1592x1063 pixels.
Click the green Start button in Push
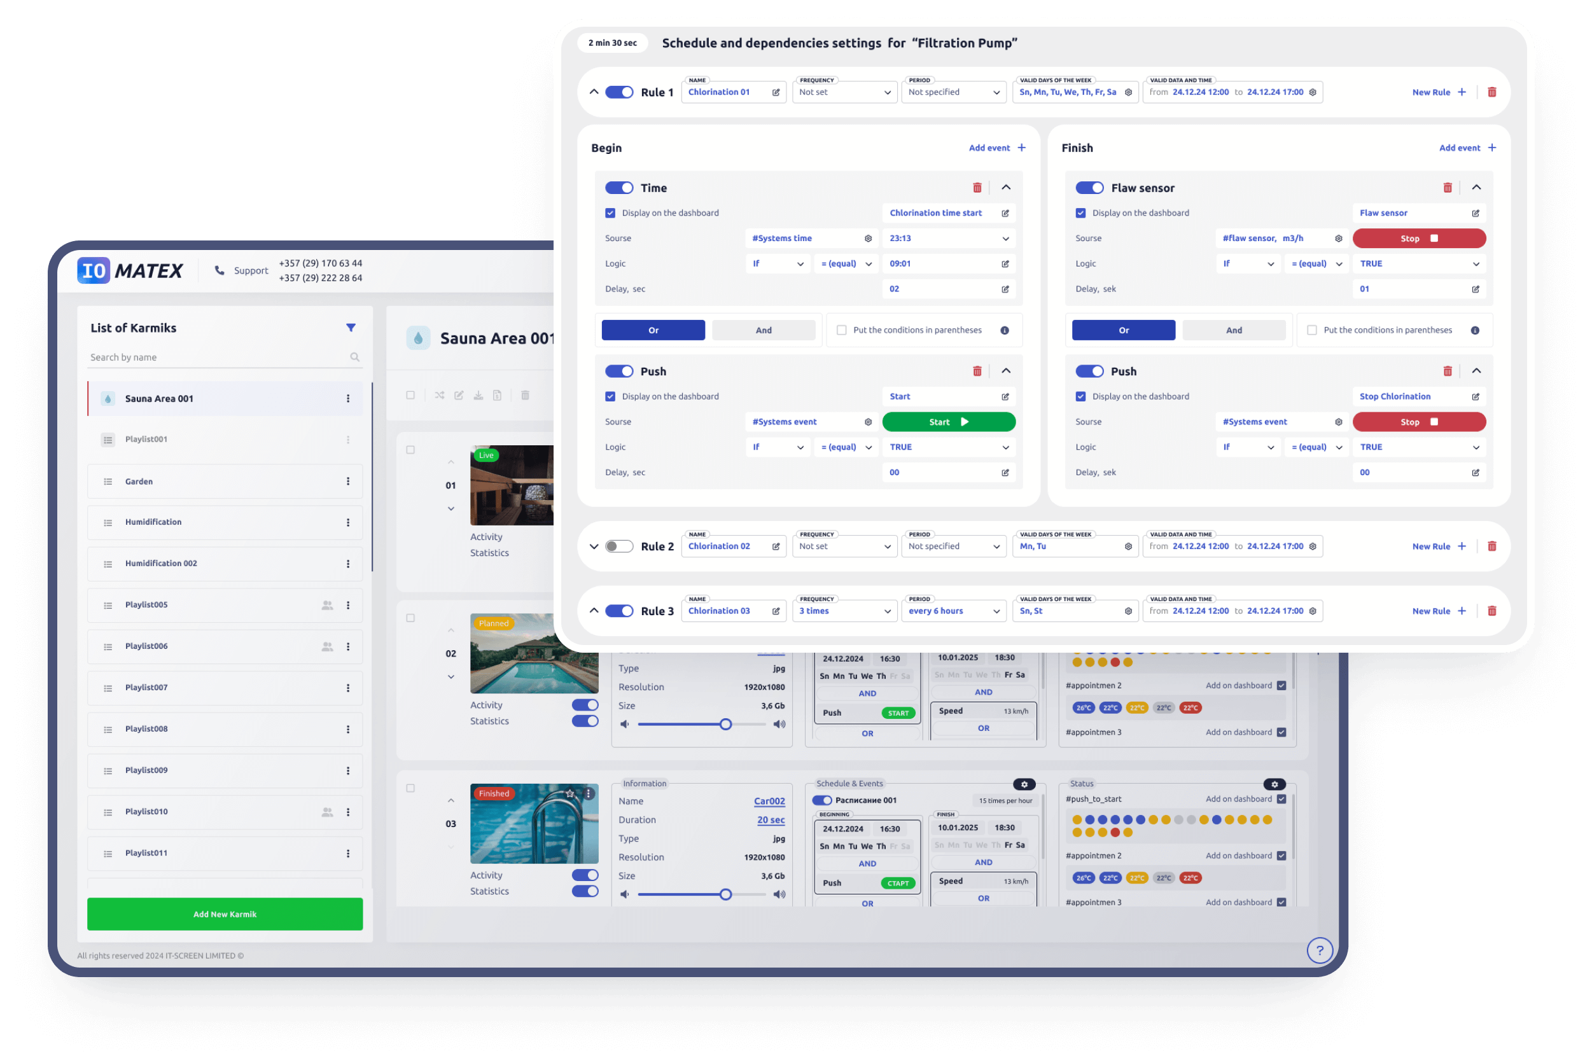pos(949,422)
